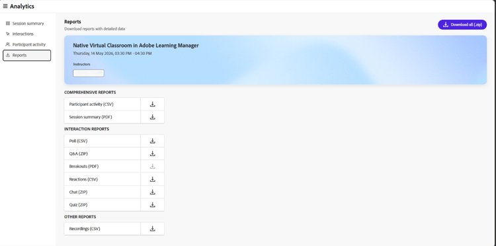Click the instructor name chip
The width and height of the screenshot is (496, 246).
89,73
